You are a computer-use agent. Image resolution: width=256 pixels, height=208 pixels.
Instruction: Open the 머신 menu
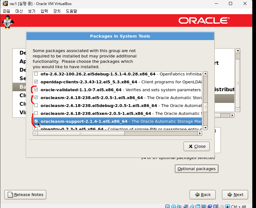click(19, 11)
